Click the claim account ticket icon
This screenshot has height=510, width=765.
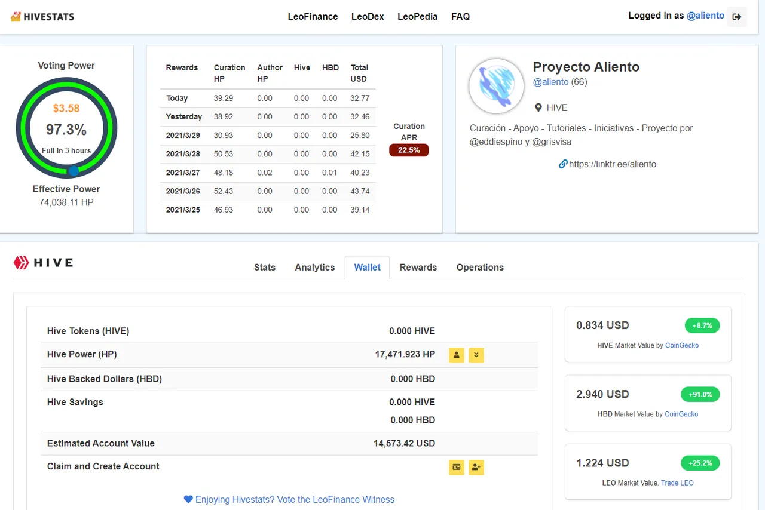pos(457,467)
